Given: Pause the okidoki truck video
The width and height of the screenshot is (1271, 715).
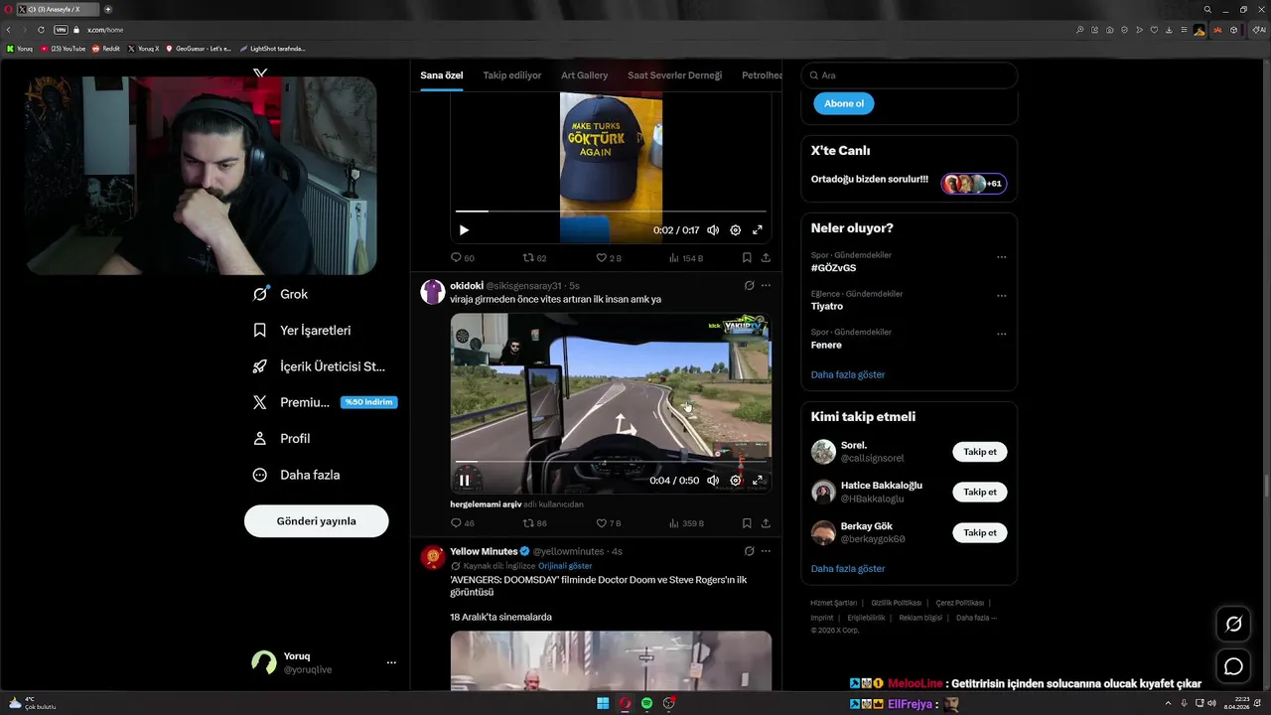Looking at the screenshot, I should click(464, 481).
